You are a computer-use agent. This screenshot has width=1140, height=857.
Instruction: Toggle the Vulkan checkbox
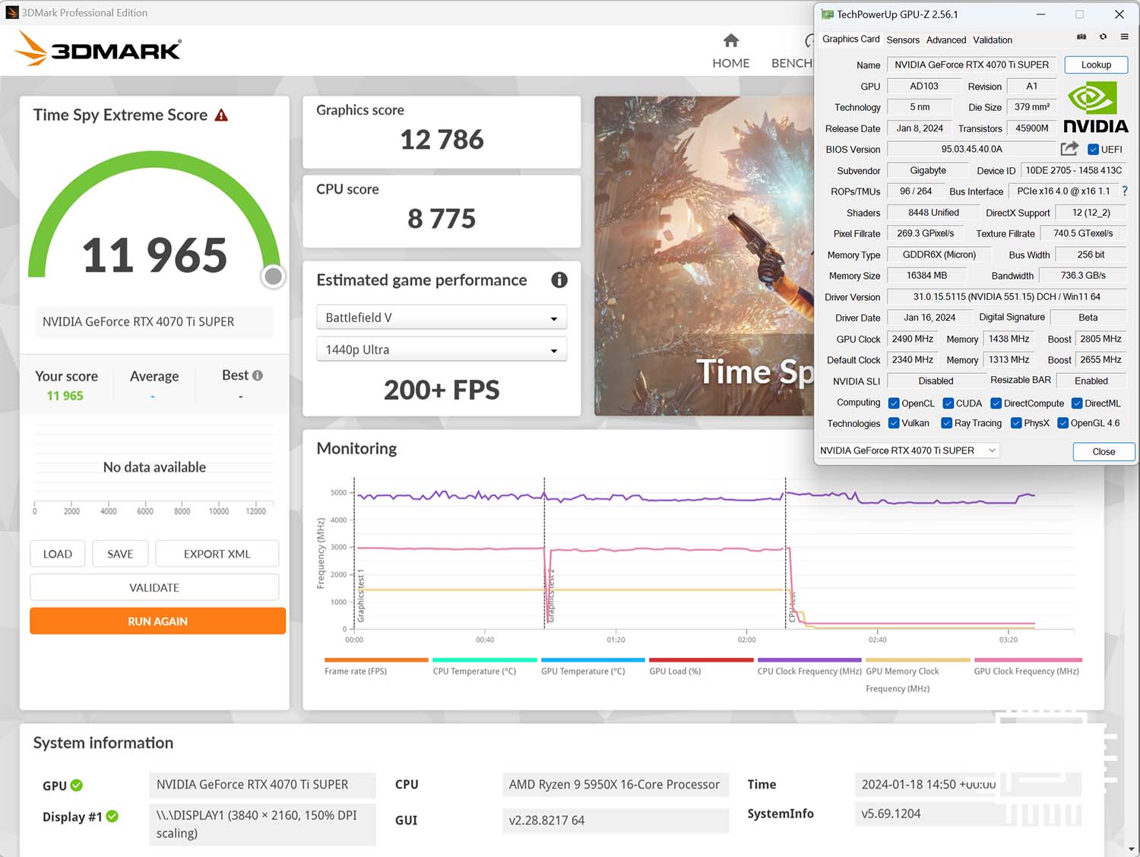(x=894, y=423)
